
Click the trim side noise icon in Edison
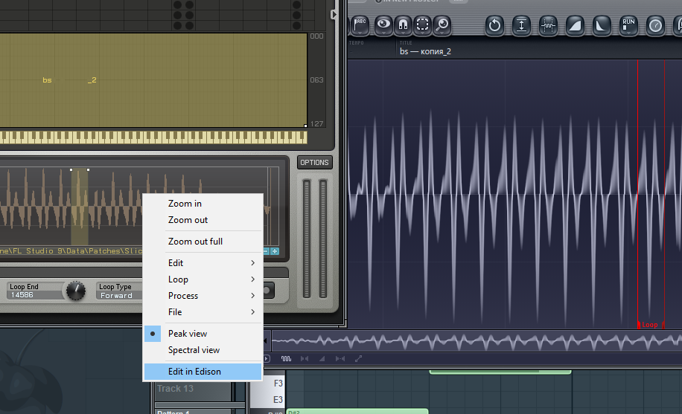pyautogui.click(x=548, y=25)
